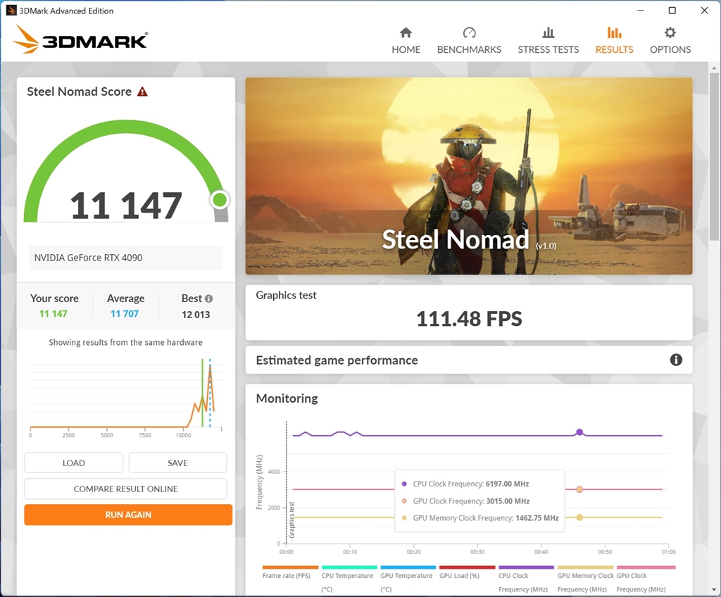This screenshot has height=597, width=721.
Task: Click the SAVE button
Action: [177, 463]
